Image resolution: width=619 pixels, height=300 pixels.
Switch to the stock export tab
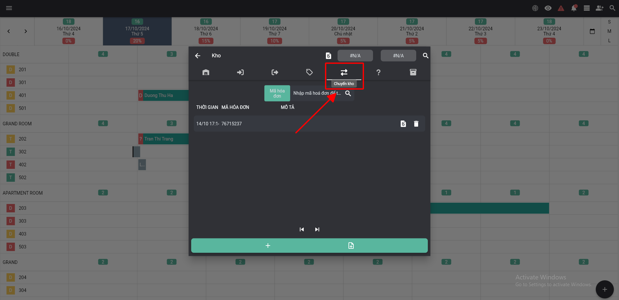point(275,72)
